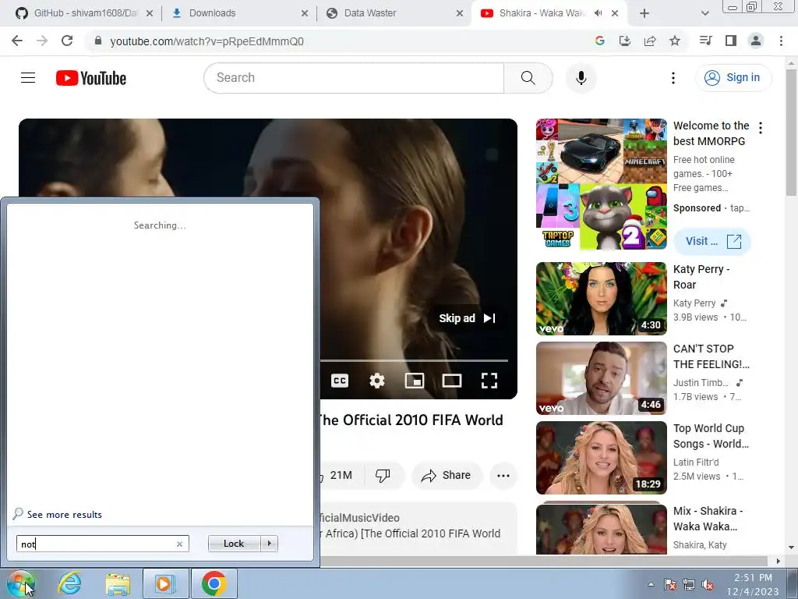Screen dimensions: 798x599
Task: Show hidden system tray icons
Action: coord(651,584)
